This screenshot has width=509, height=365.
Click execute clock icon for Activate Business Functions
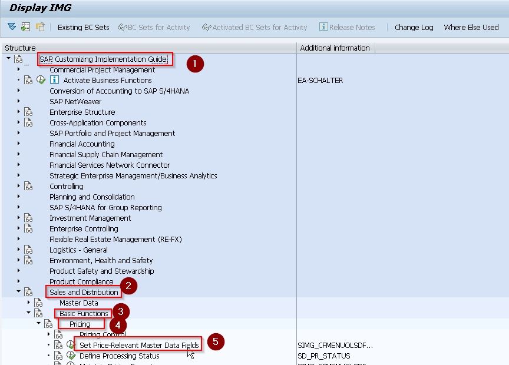point(41,80)
